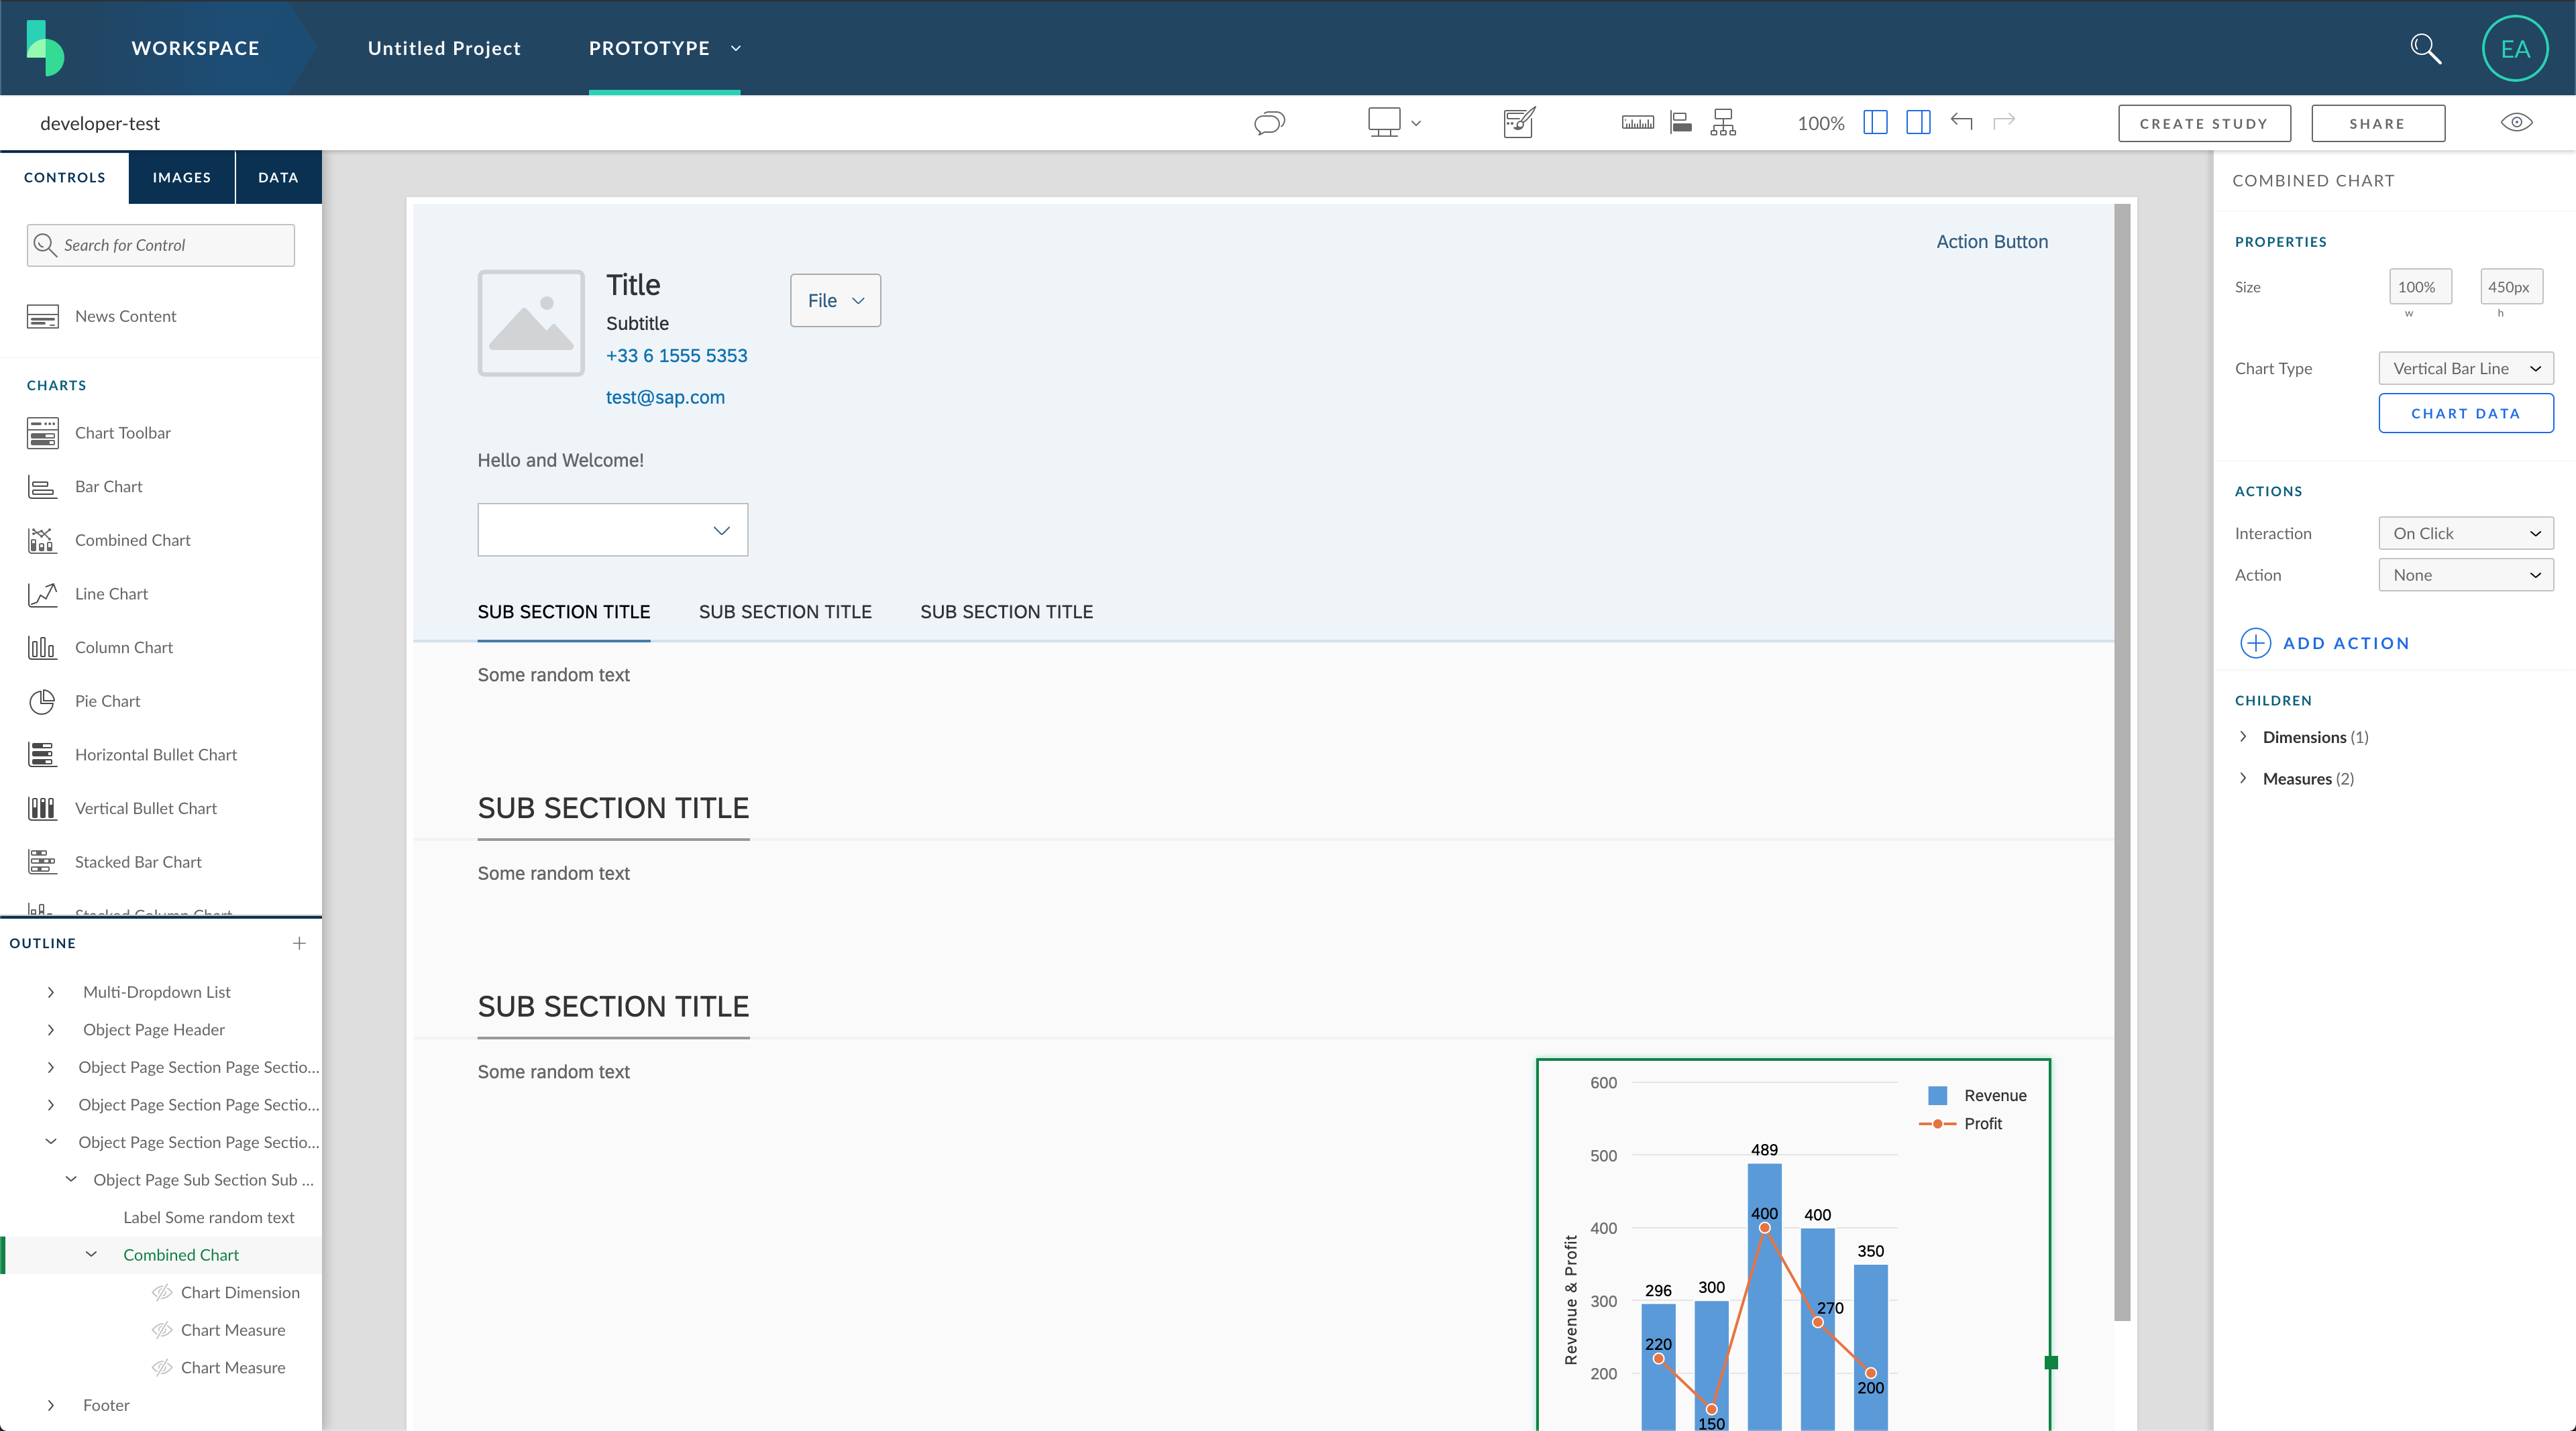
Task: Click the orange Profit legend marker
Action: (1937, 1125)
